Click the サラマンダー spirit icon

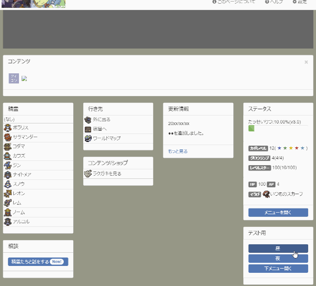pyautogui.click(x=7, y=137)
